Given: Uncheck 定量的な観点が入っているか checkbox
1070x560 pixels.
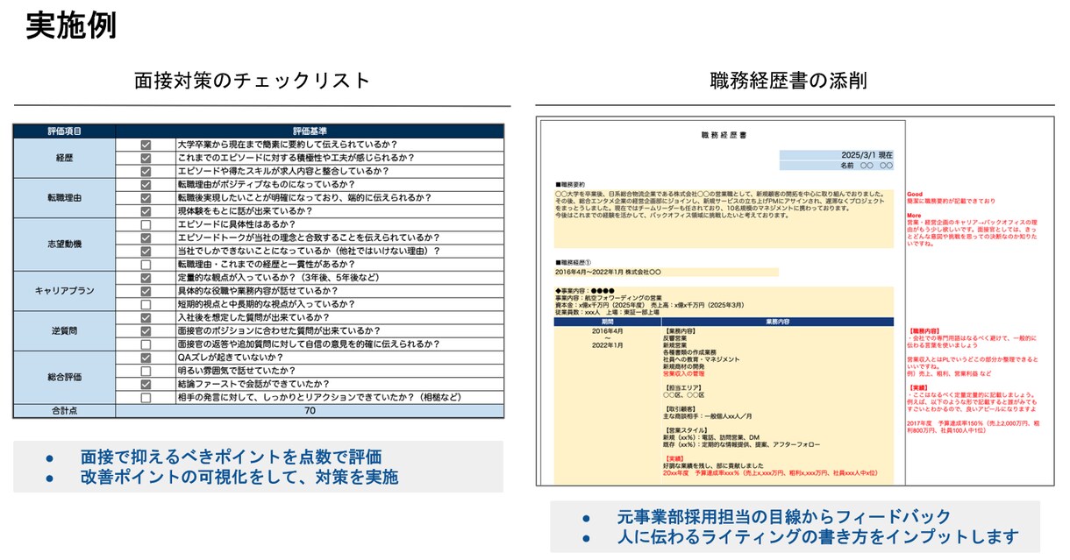Looking at the screenshot, I should point(146,277).
